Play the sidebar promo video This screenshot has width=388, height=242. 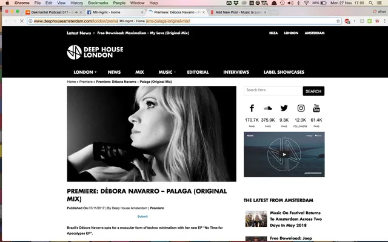tap(284, 154)
